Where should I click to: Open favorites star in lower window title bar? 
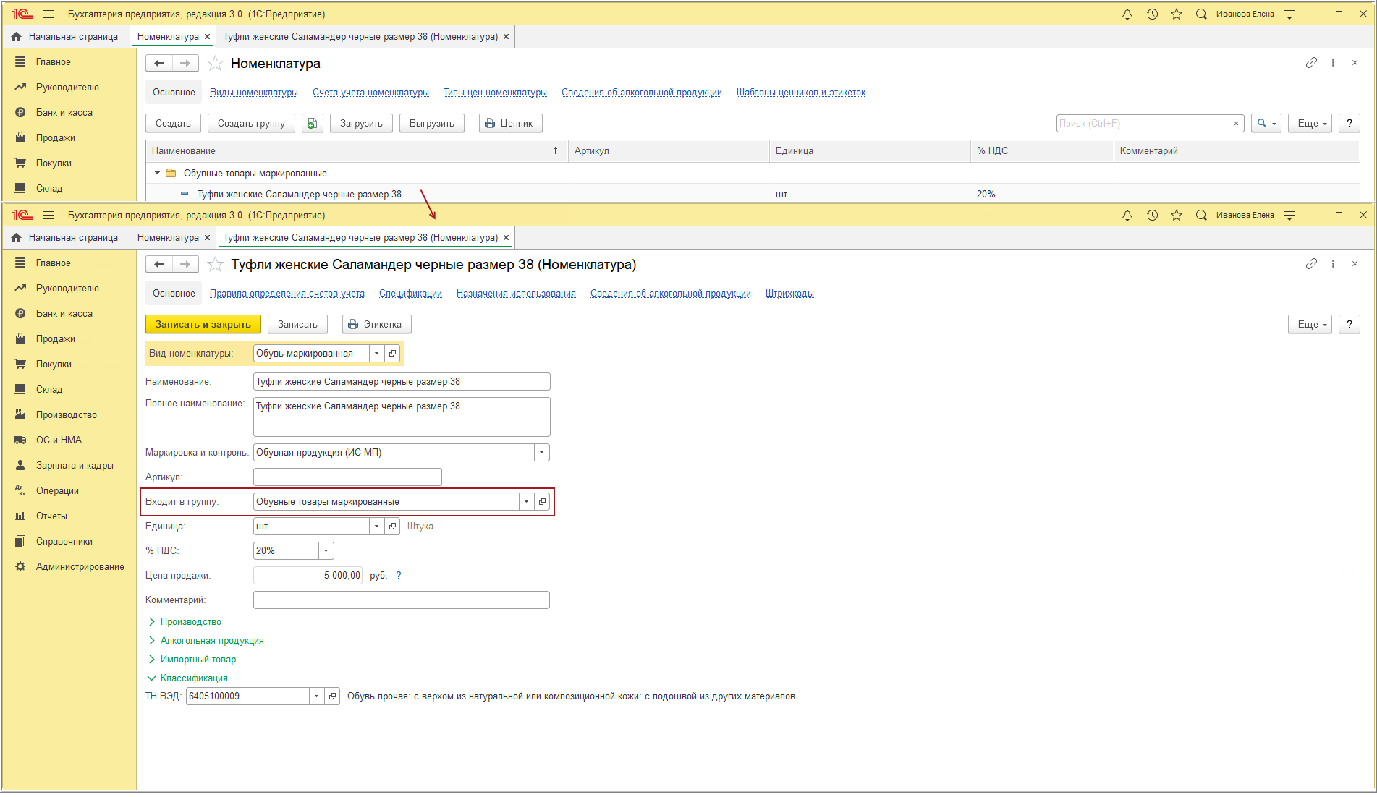pyautogui.click(x=1177, y=215)
